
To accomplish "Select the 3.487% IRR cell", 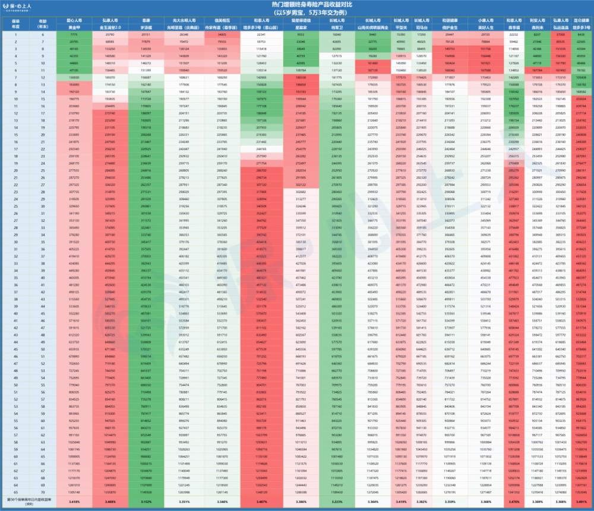I will tap(261, 502).
